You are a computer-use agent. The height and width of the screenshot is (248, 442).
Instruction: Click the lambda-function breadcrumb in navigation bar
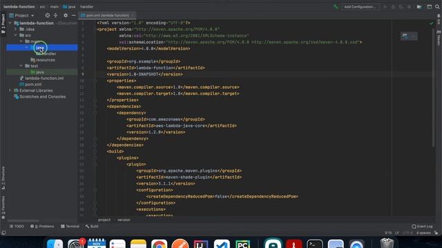click(x=19, y=7)
